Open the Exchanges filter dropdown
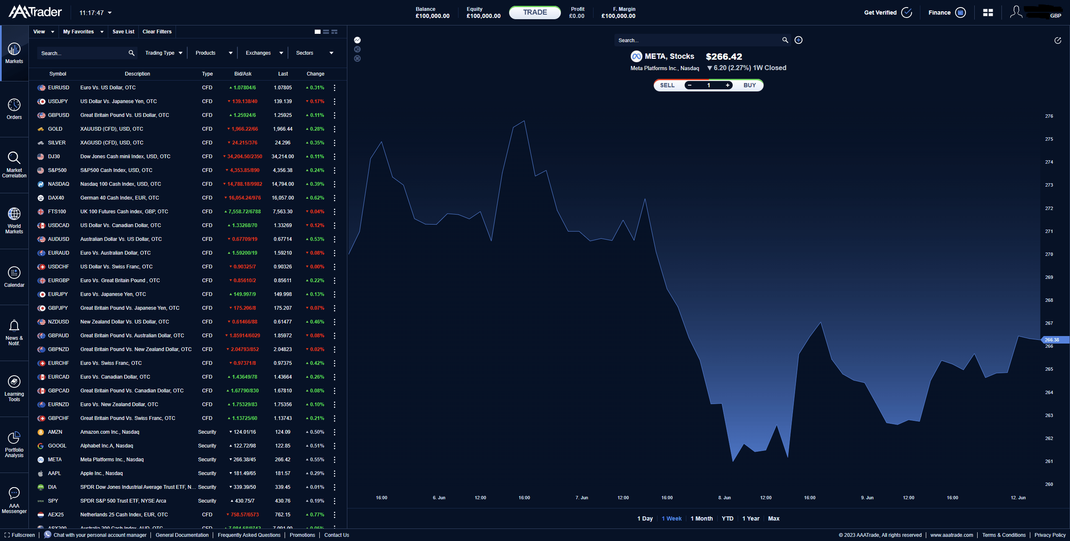The image size is (1070, 541). [264, 53]
